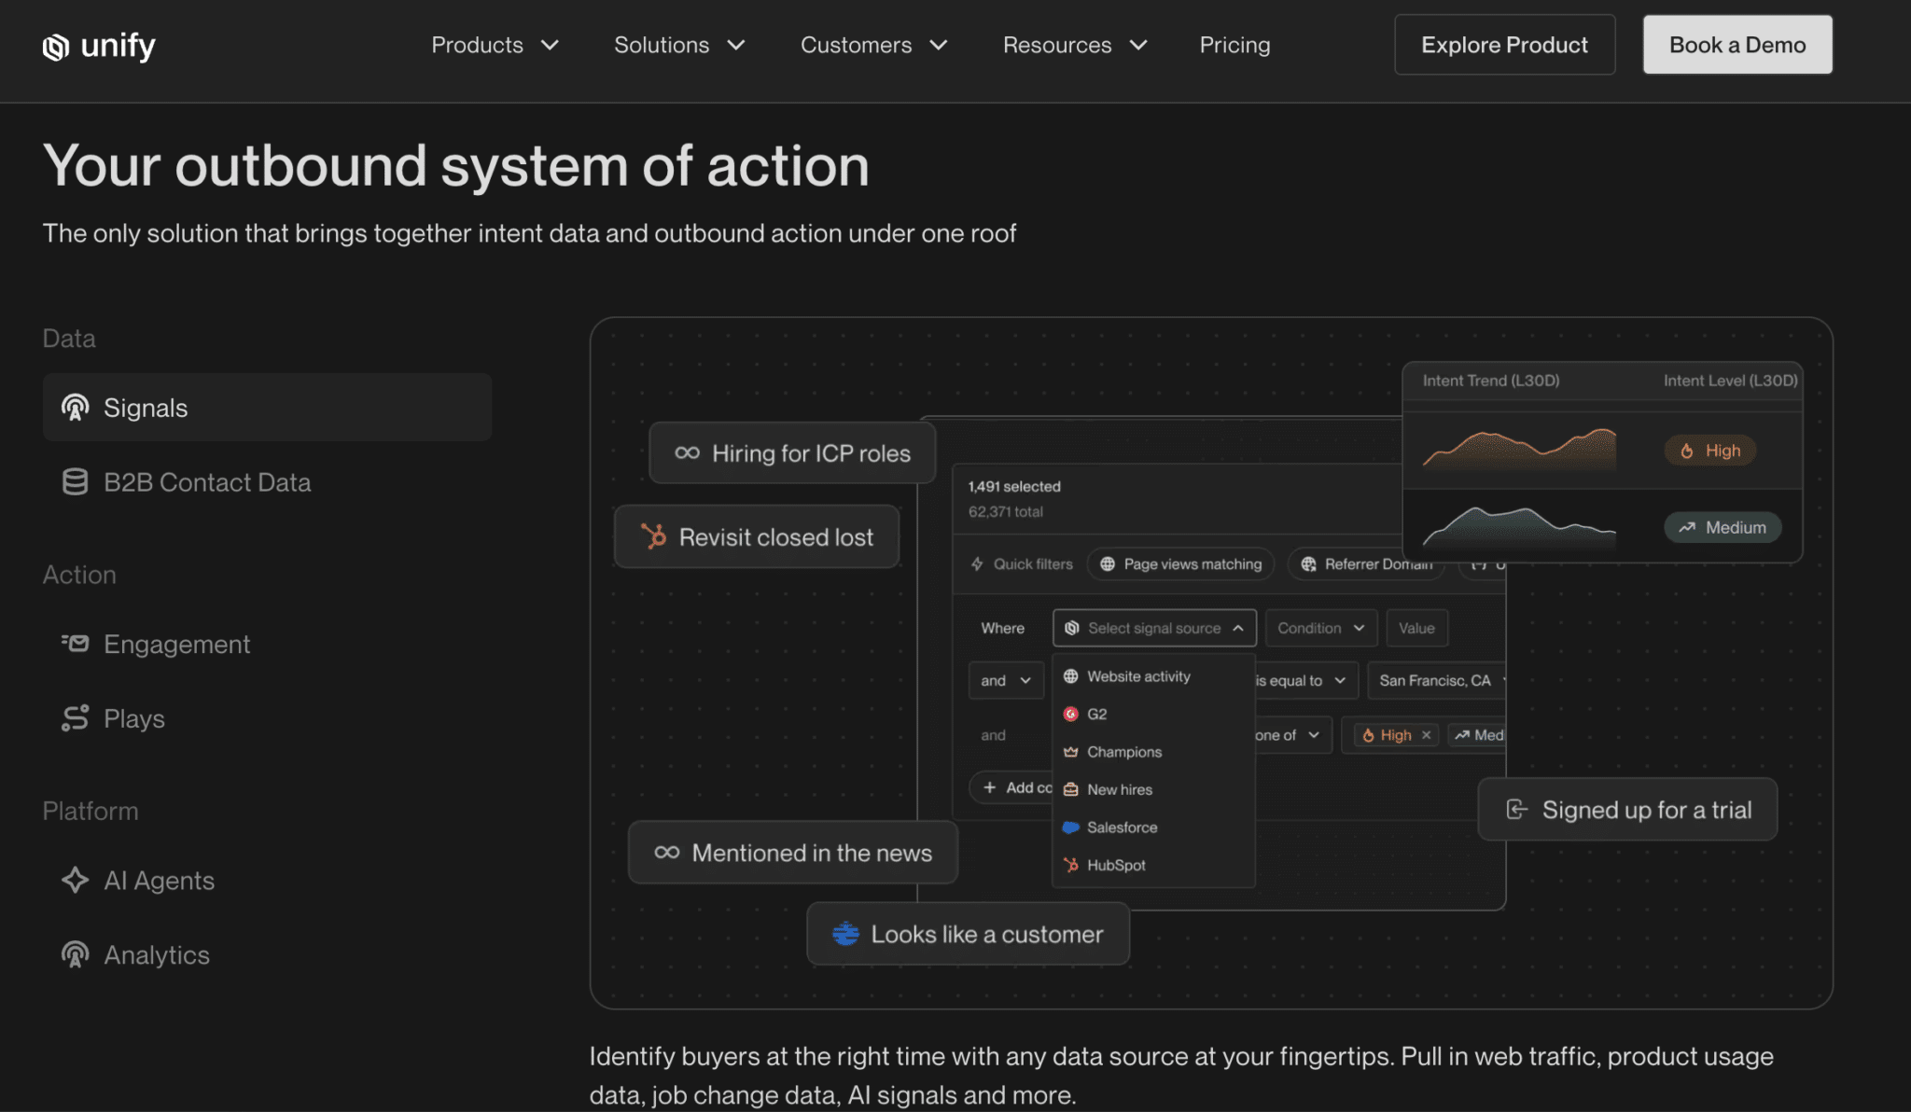Remove the High tag with its x

click(1426, 735)
